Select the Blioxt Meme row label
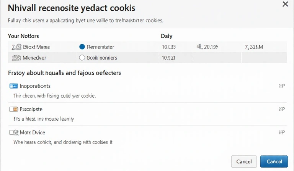 pos(36,47)
